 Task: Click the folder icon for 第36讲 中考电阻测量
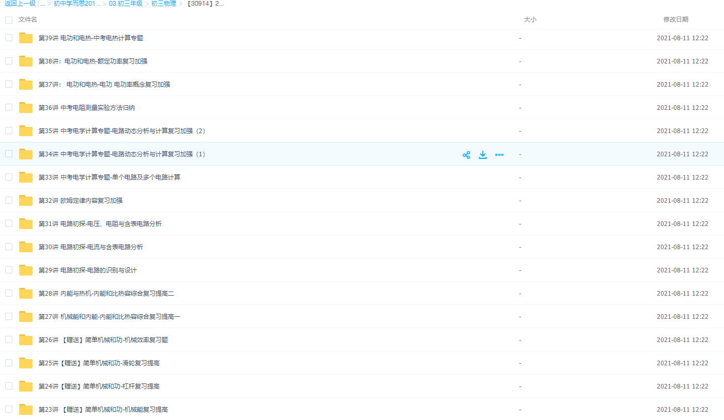pos(26,108)
